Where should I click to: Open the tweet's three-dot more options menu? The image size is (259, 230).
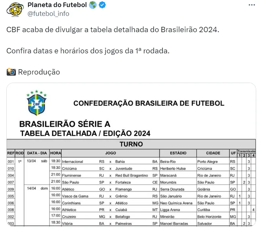pyautogui.click(x=251, y=5)
